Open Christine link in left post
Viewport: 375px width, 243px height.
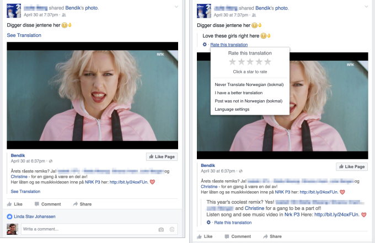[x=19, y=176]
